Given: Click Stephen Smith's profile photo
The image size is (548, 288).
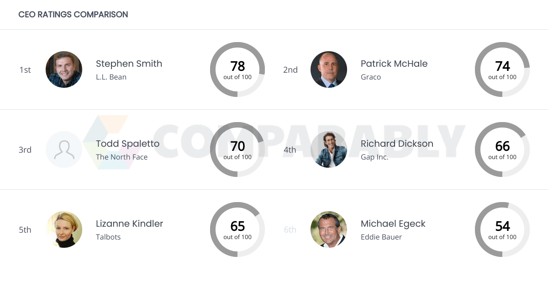Looking at the screenshot, I should tap(64, 69).
